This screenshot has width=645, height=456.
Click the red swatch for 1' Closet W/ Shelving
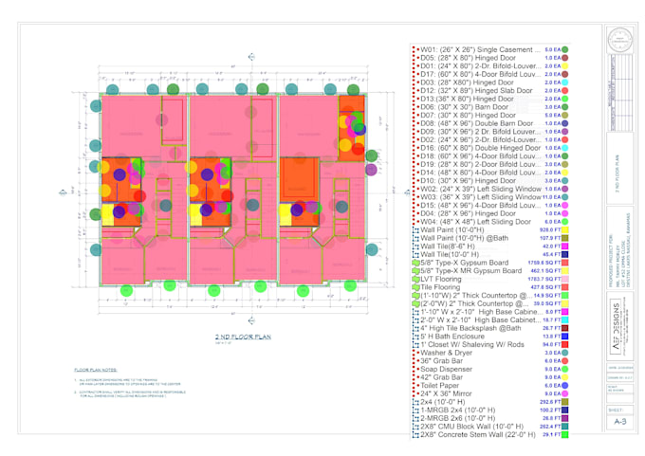pos(565,345)
